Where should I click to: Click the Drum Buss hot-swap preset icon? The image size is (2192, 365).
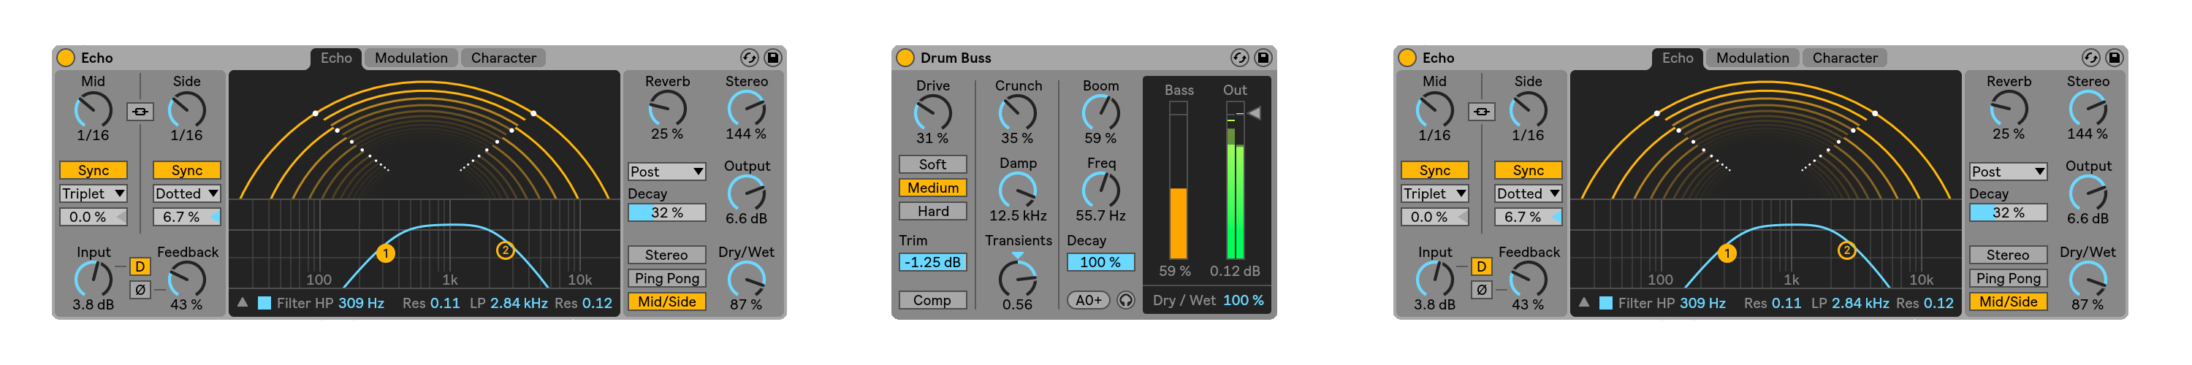coord(1239,58)
